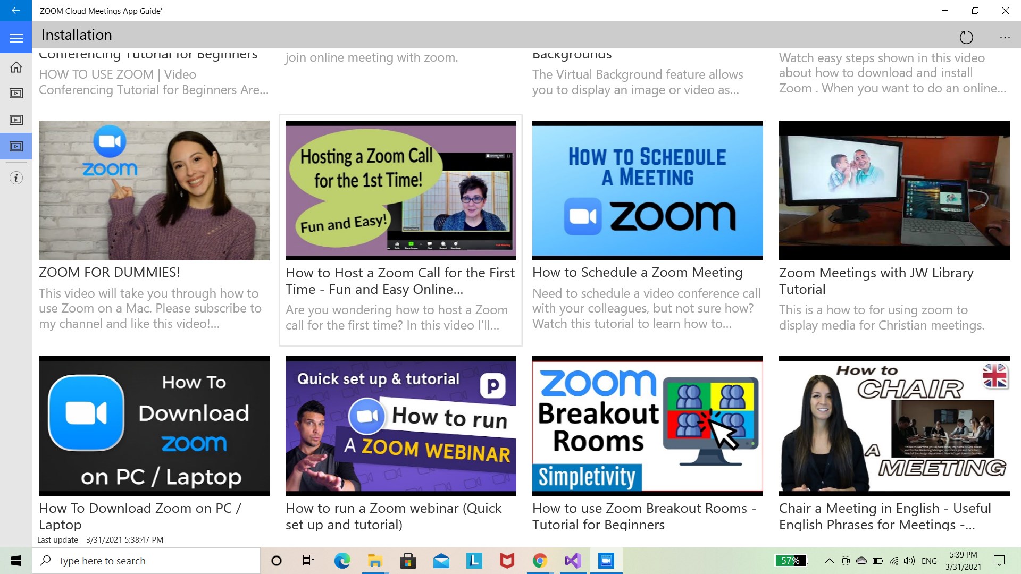The width and height of the screenshot is (1021, 574).
Task: Open ZOOM FOR DUMMIES video thumbnail
Action: (x=154, y=190)
